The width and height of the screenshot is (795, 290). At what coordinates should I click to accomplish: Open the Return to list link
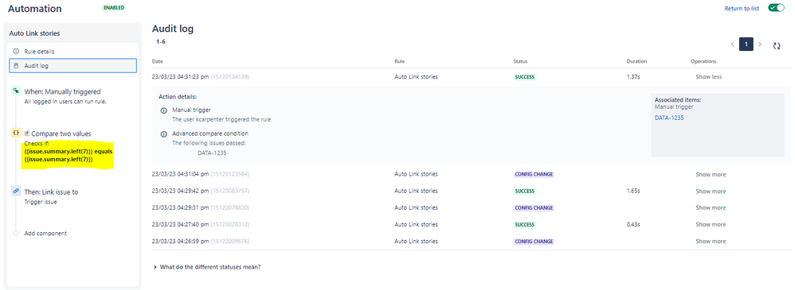click(x=742, y=9)
